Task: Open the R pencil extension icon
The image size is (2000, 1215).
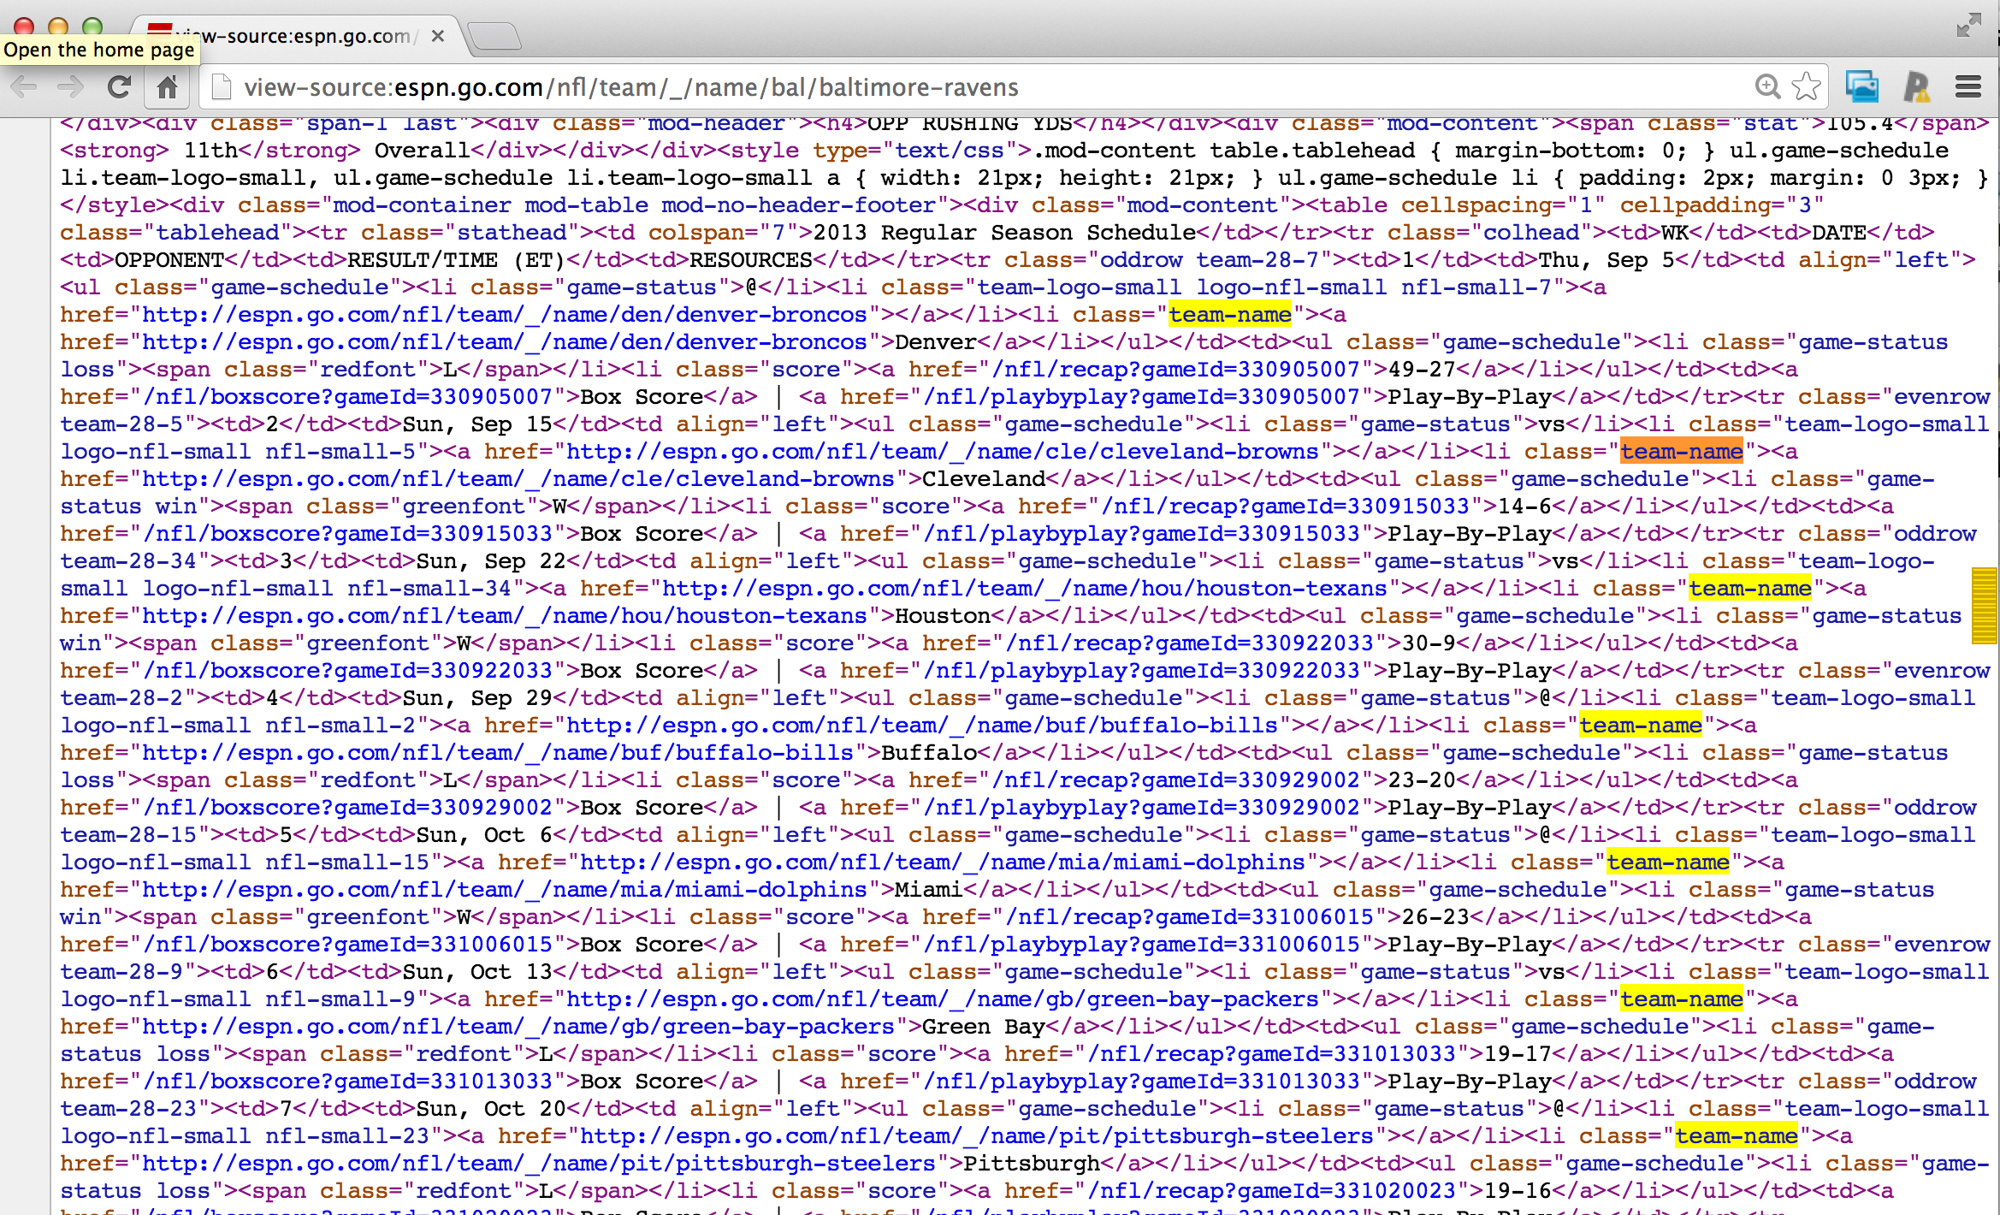Action: [1917, 86]
